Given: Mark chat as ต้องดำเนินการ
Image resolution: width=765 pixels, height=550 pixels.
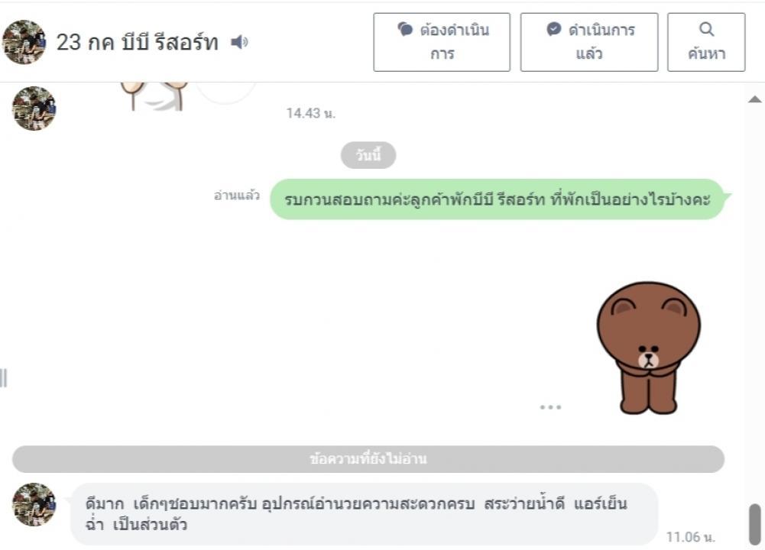Looking at the screenshot, I should [x=442, y=42].
